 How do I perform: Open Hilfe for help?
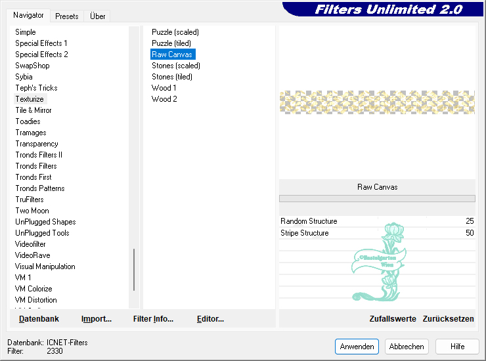coord(458,347)
